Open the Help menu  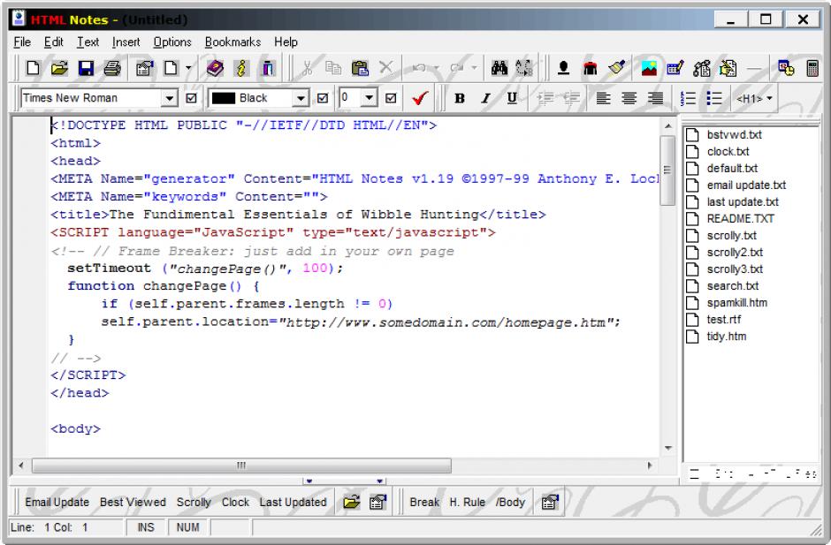[x=286, y=42]
